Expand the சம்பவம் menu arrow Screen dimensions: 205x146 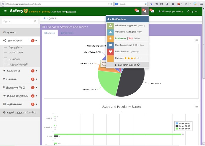[36, 79]
